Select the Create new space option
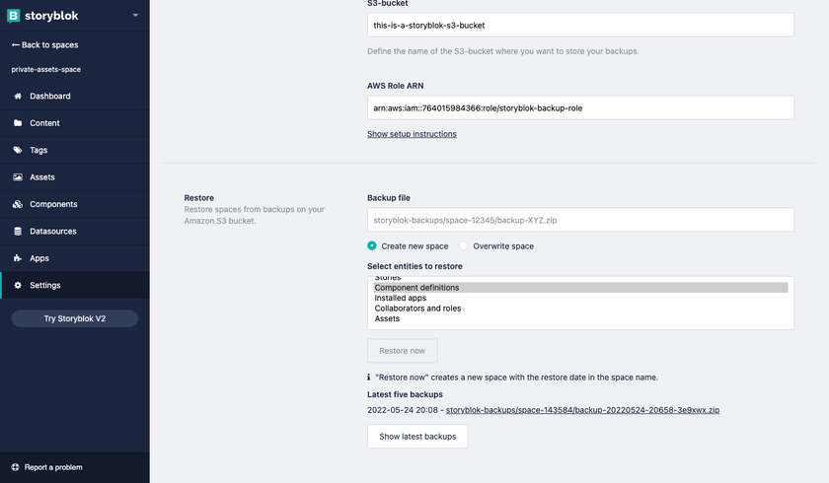 pyautogui.click(x=372, y=245)
